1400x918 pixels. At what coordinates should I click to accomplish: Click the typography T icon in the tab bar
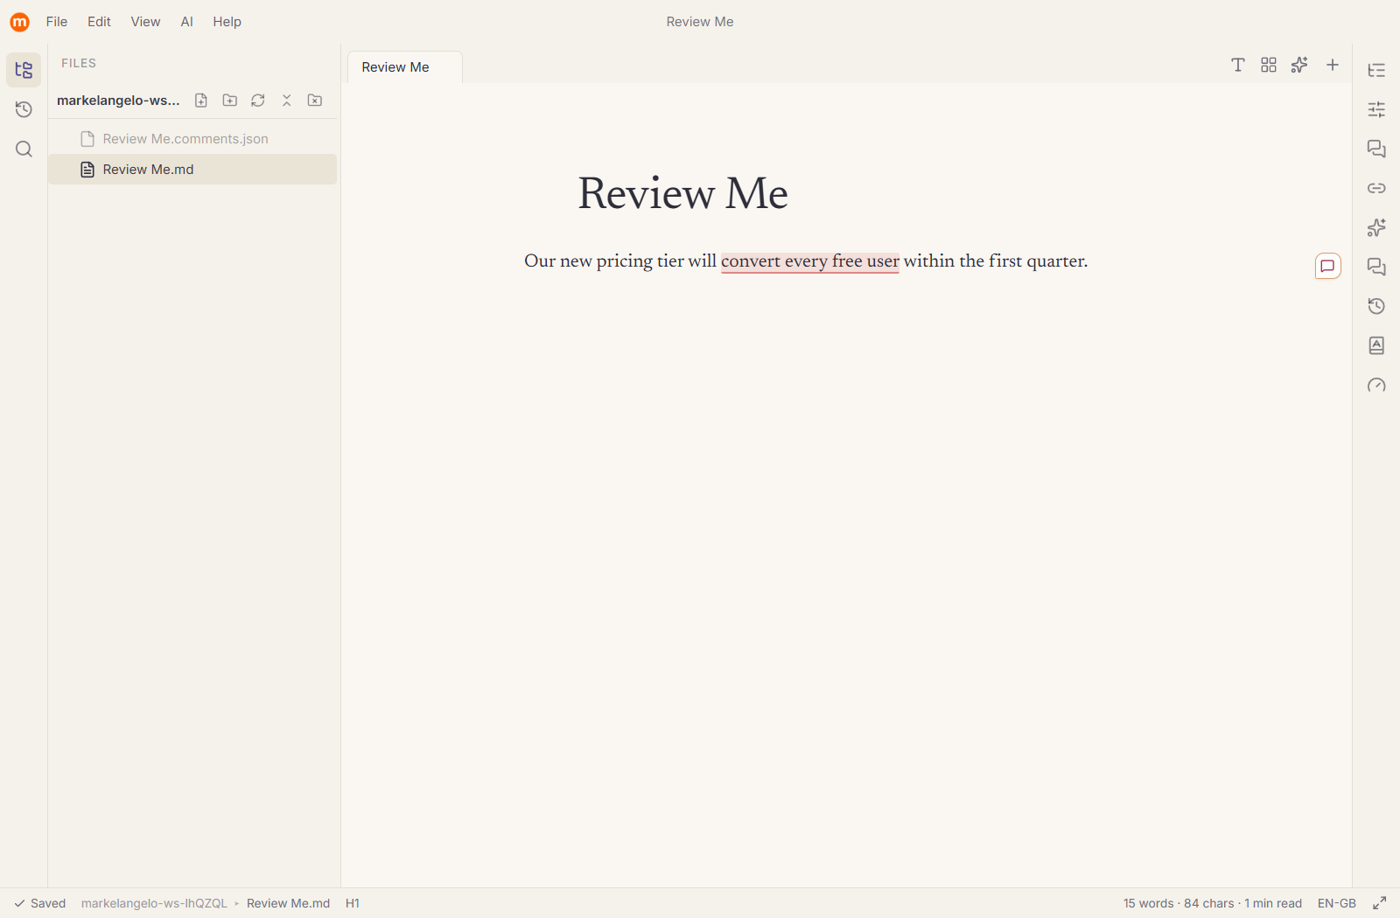1238,65
